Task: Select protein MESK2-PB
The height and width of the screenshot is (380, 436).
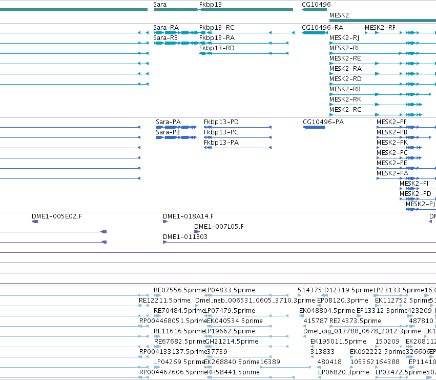Action: pyautogui.click(x=392, y=132)
